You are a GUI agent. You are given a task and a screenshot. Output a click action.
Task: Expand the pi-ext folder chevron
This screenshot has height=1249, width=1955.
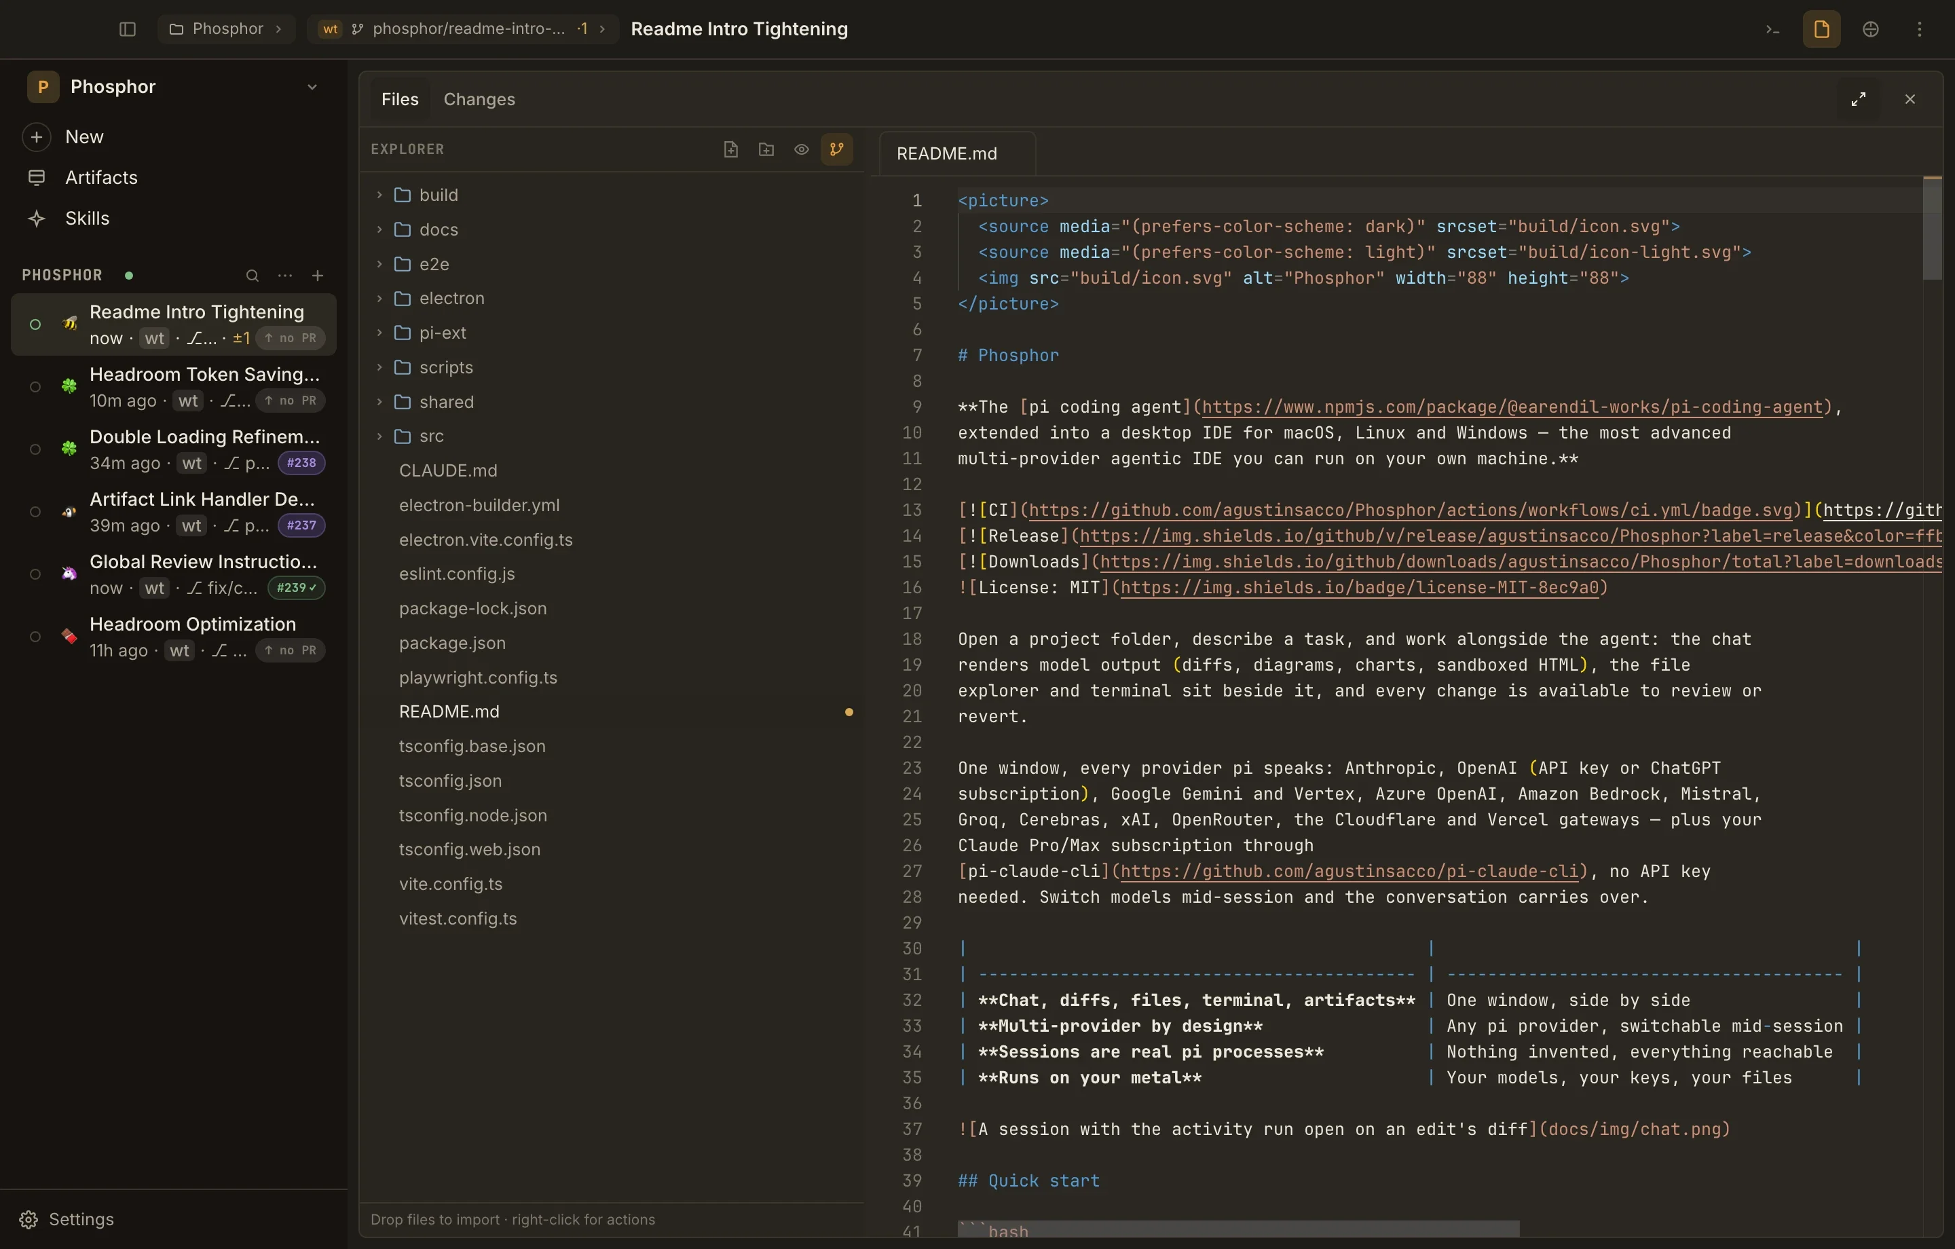[x=379, y=333]
